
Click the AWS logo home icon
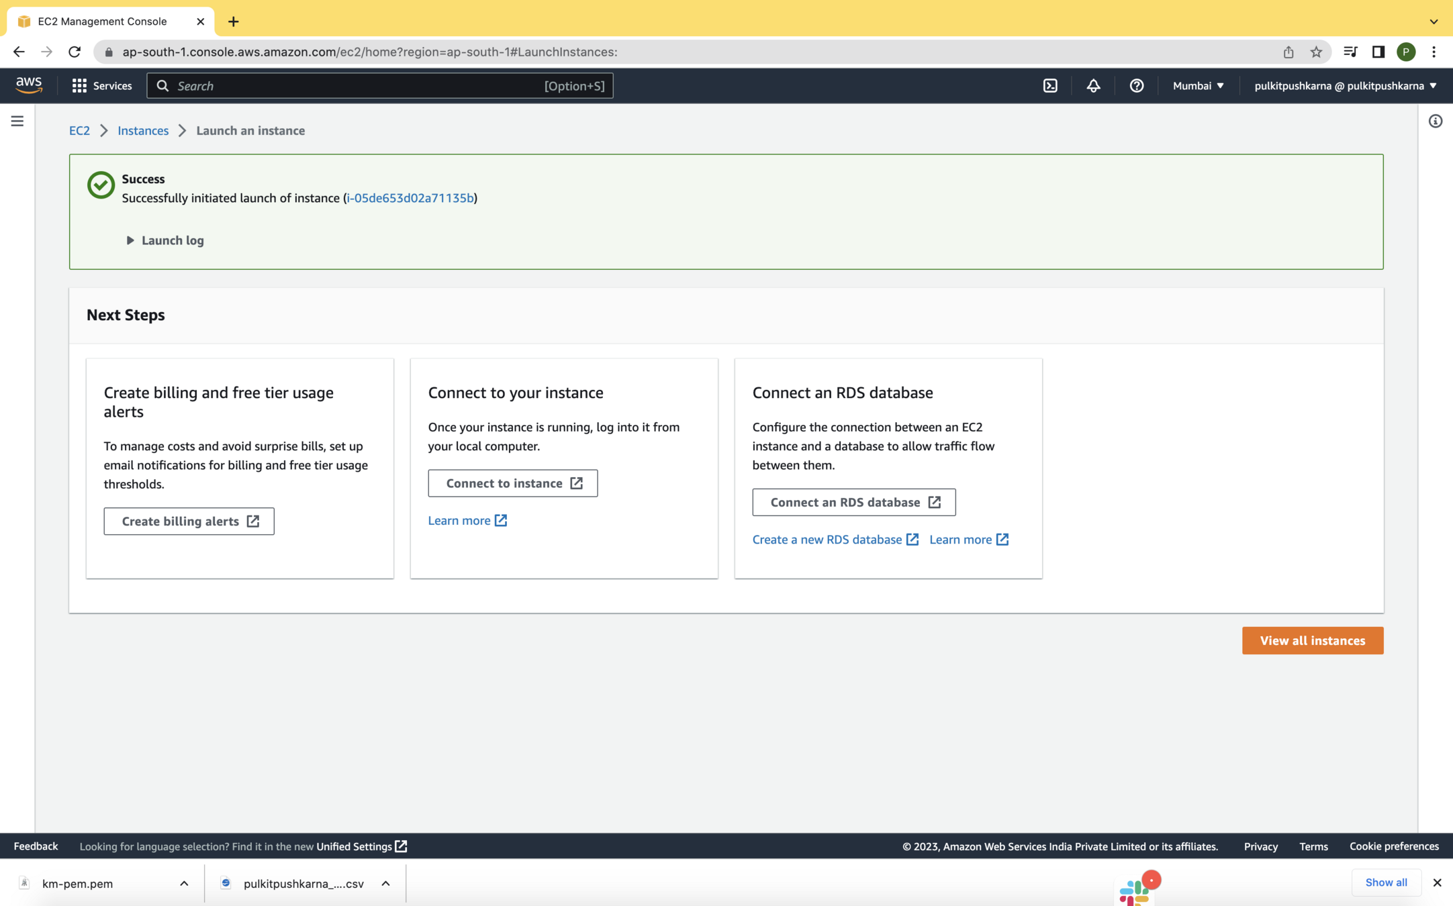[x=29, y=85]
